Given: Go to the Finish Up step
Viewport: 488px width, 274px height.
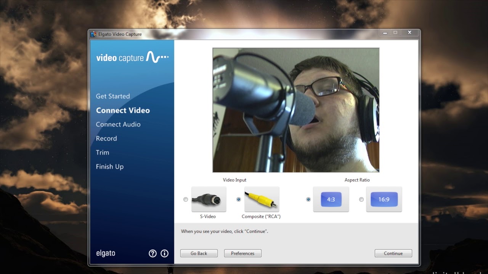Looking at the screenshot, I should [110, 167].
